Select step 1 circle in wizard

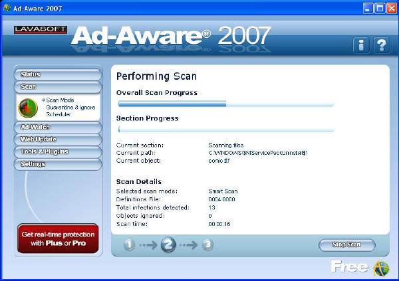click(129, 244)
